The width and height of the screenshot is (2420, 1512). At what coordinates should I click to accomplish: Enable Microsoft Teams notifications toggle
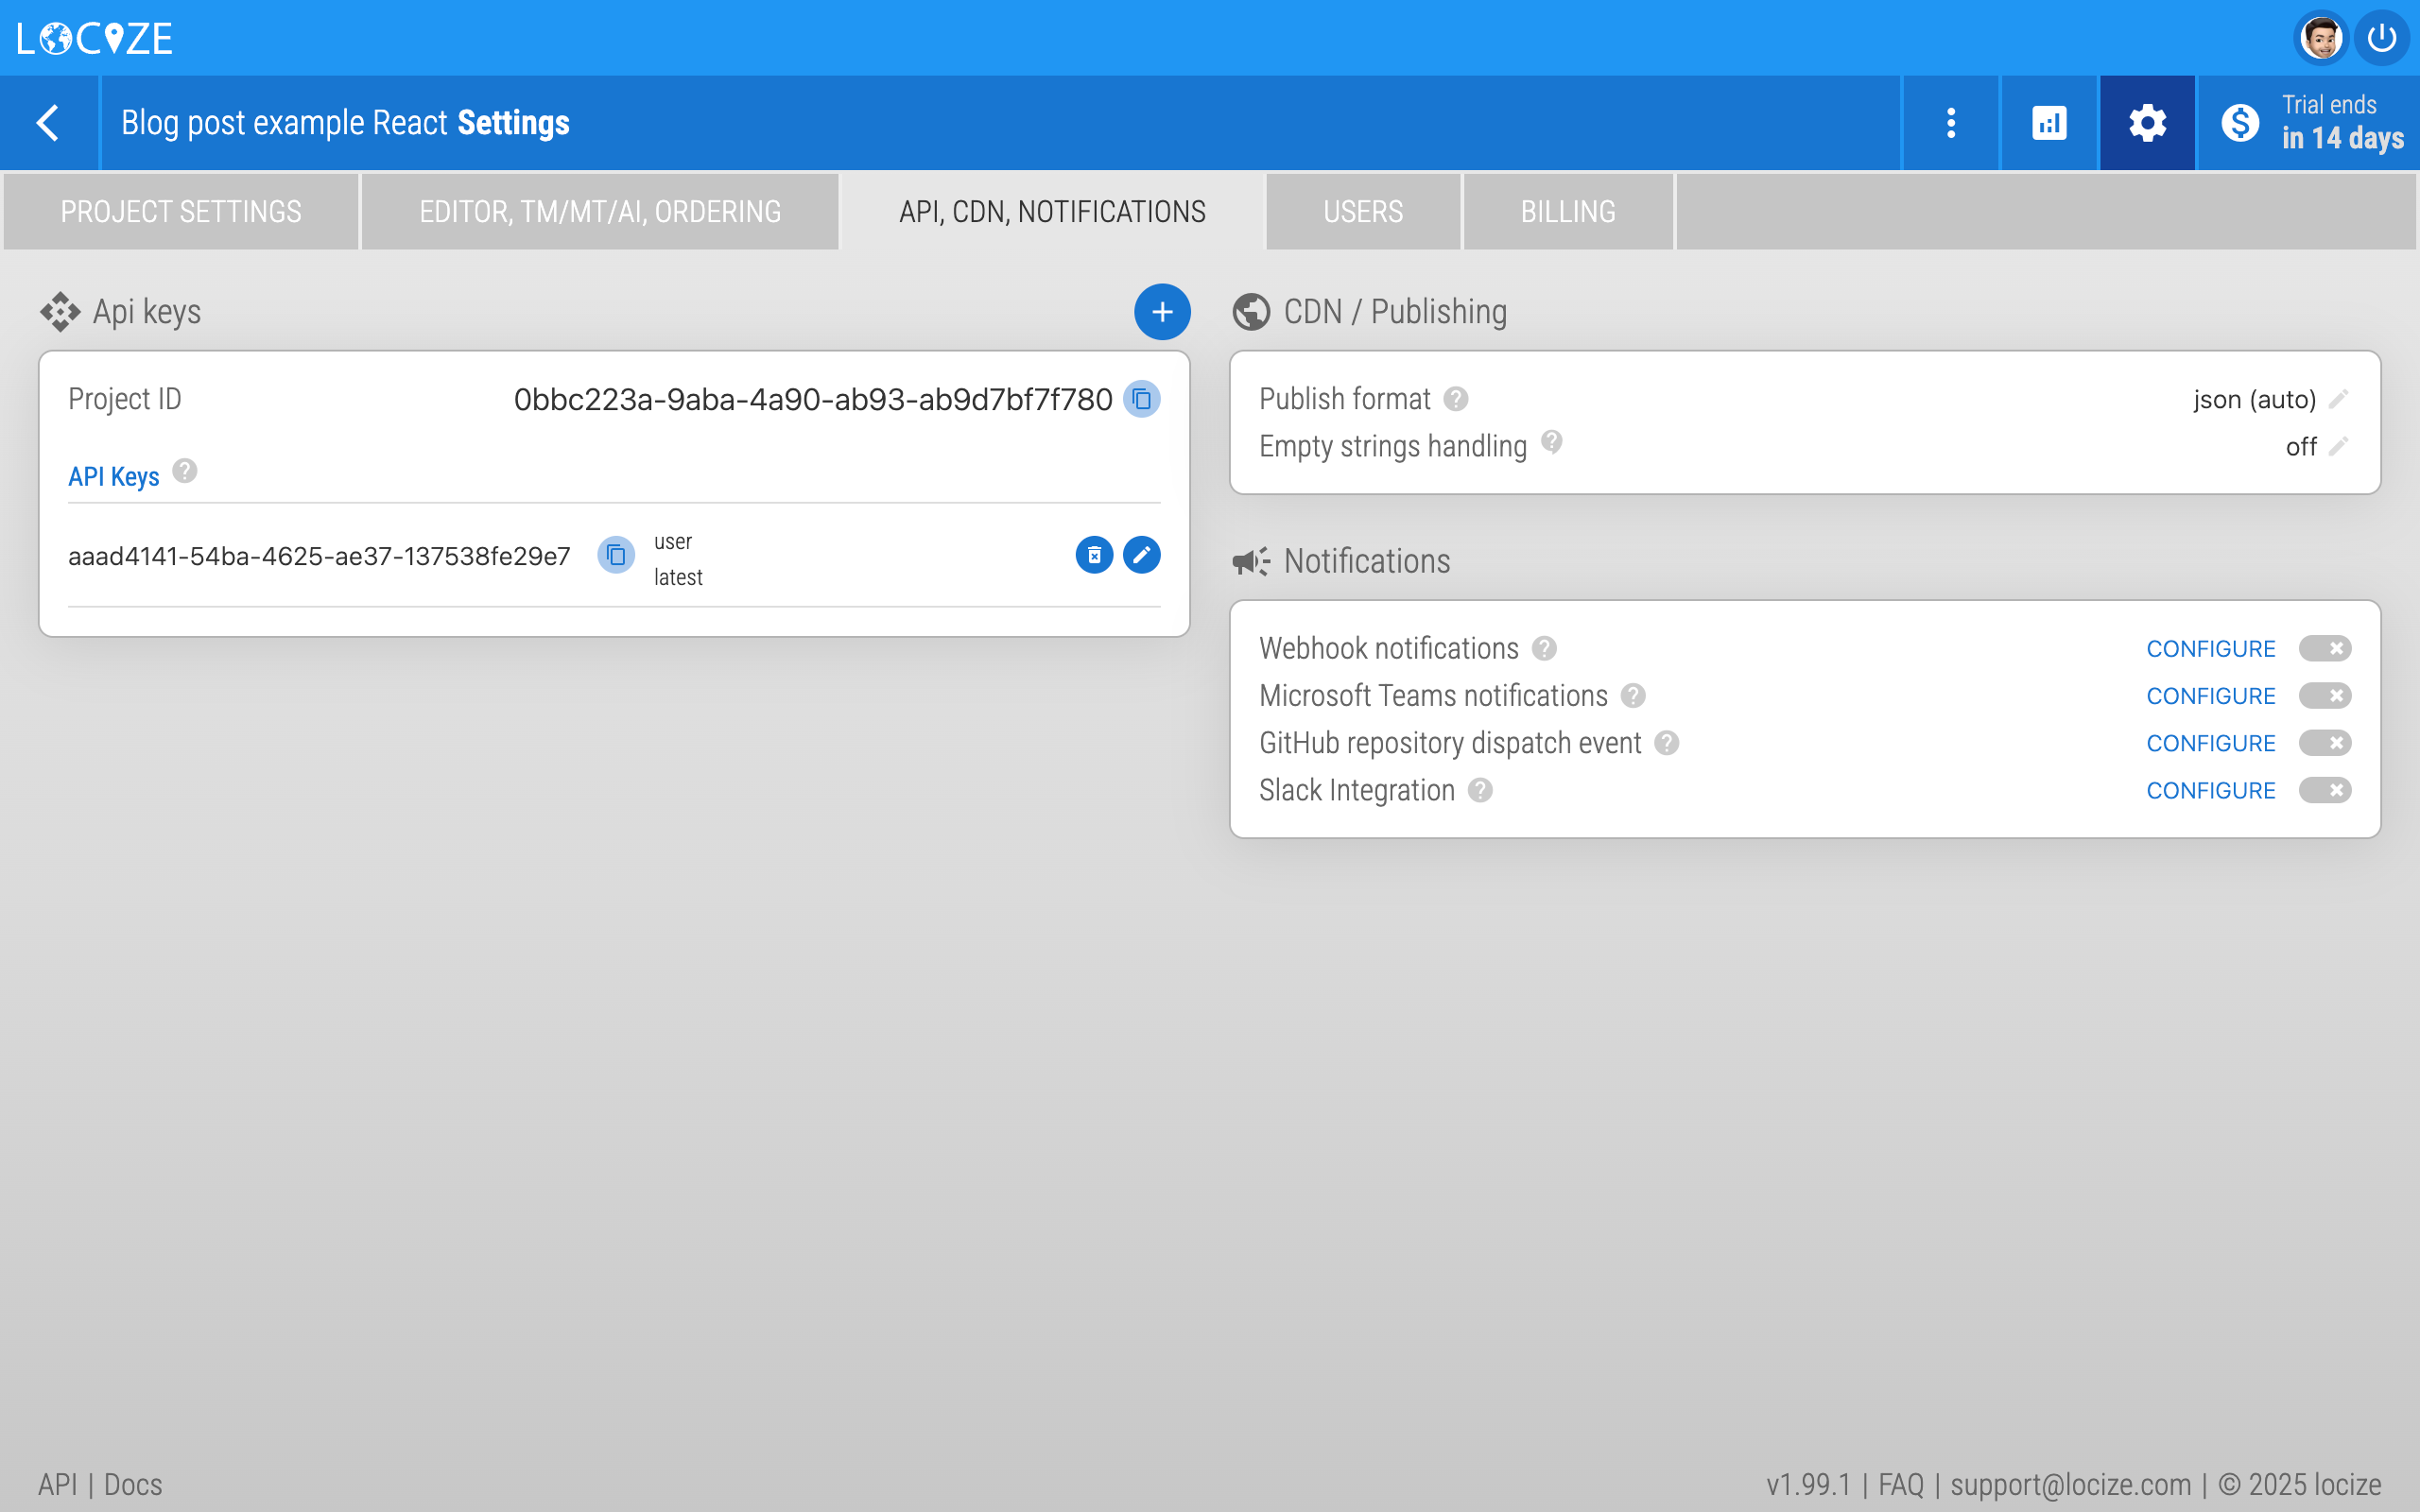click(x=2324, y=696)
